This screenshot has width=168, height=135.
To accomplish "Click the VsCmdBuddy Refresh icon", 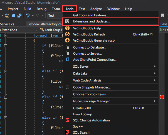I will coord(67,34).
